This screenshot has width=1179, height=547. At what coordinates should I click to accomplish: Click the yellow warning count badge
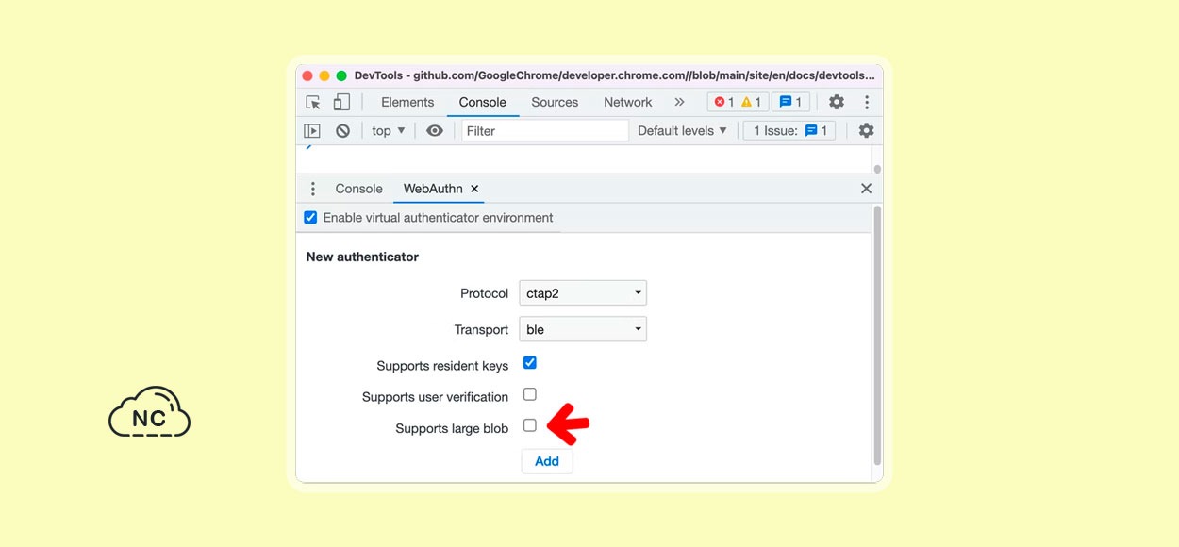click(752, 102)
